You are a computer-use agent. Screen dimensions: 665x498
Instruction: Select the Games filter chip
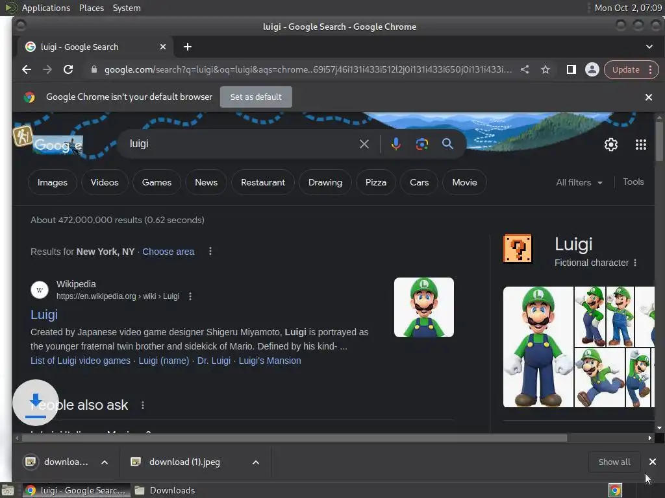click(x=157, y=182)
